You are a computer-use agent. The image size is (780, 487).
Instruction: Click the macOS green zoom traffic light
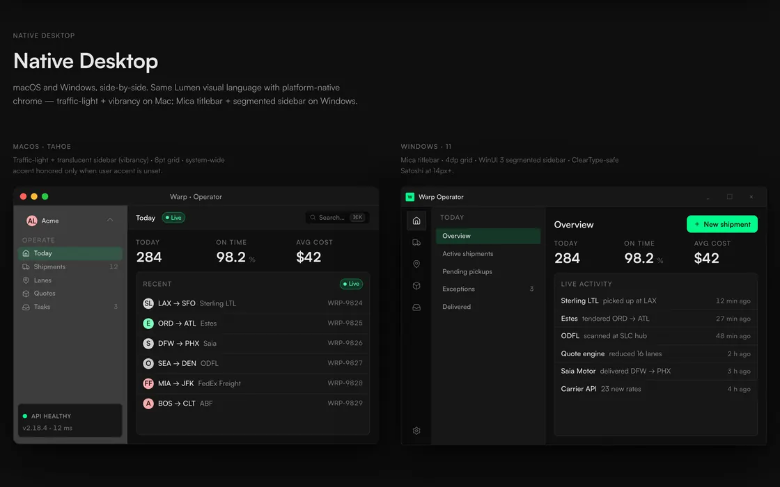tap(45, 196)
